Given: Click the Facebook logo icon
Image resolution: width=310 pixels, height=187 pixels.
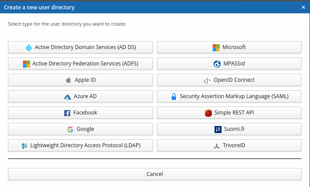Looking at the screenshot, I should coord(68,113).
